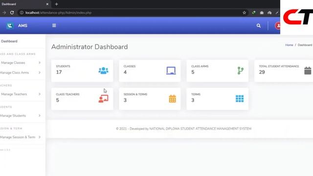Click the footer developer credit text
This screenshot has width=313, height=176.
pyautogui.click(x=184, y=129)
